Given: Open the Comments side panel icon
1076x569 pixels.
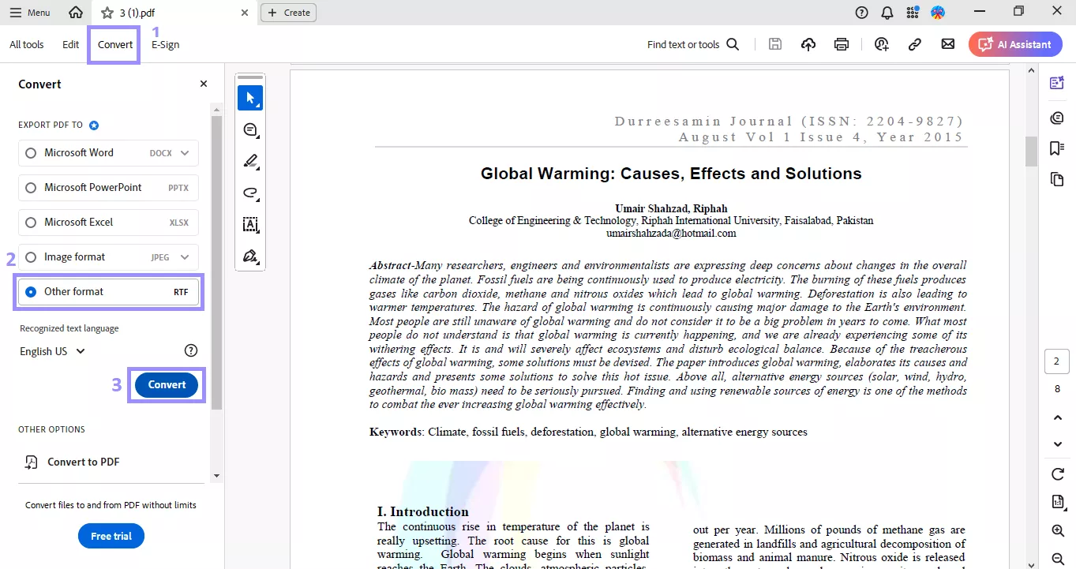Looking at the screenshot, I should [x=1057, y=118].
